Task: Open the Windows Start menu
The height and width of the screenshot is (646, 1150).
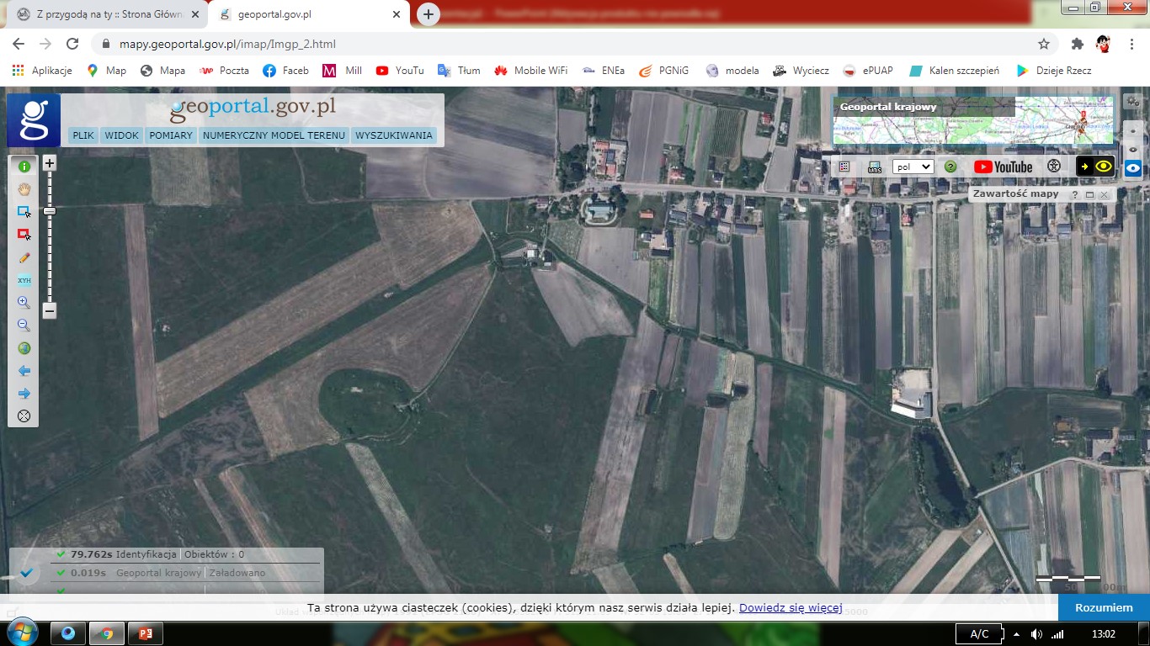Action: pos(21,633)
